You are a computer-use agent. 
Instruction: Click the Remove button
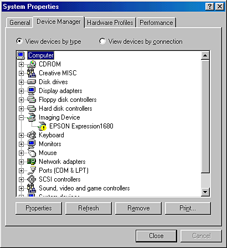[138, 208]
